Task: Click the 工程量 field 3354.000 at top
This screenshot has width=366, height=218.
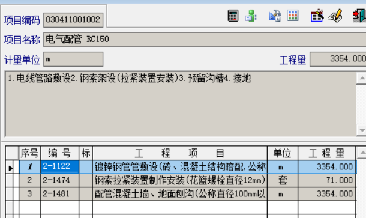Action: click(x=338, y=59)
